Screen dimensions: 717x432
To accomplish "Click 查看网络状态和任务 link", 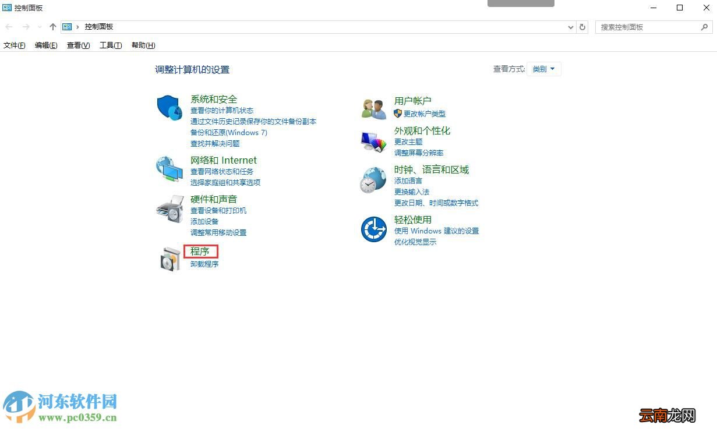I will pyautogui.click(x=222, y=172).
